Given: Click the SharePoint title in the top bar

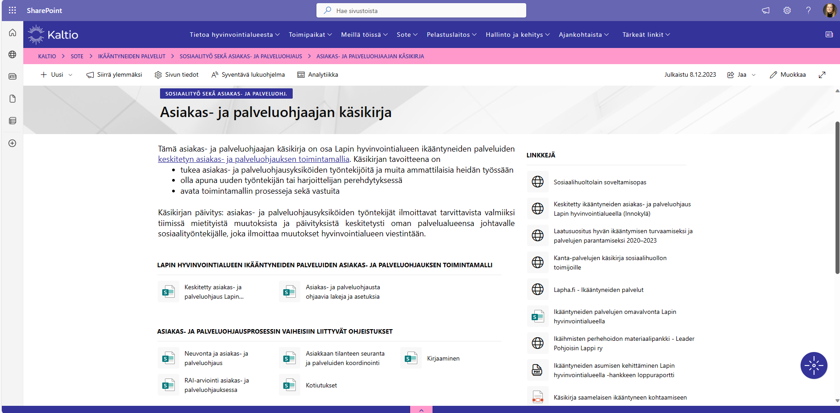Looking at the screenshot, I should [44, 10].
